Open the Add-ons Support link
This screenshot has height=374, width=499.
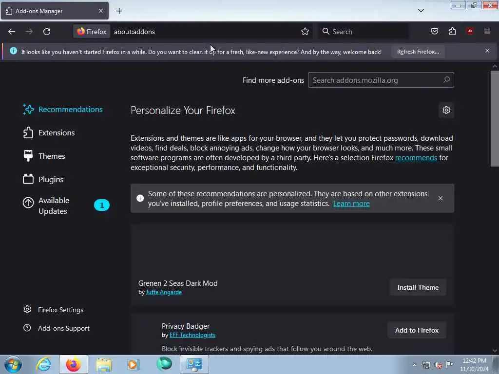[57, 328]
